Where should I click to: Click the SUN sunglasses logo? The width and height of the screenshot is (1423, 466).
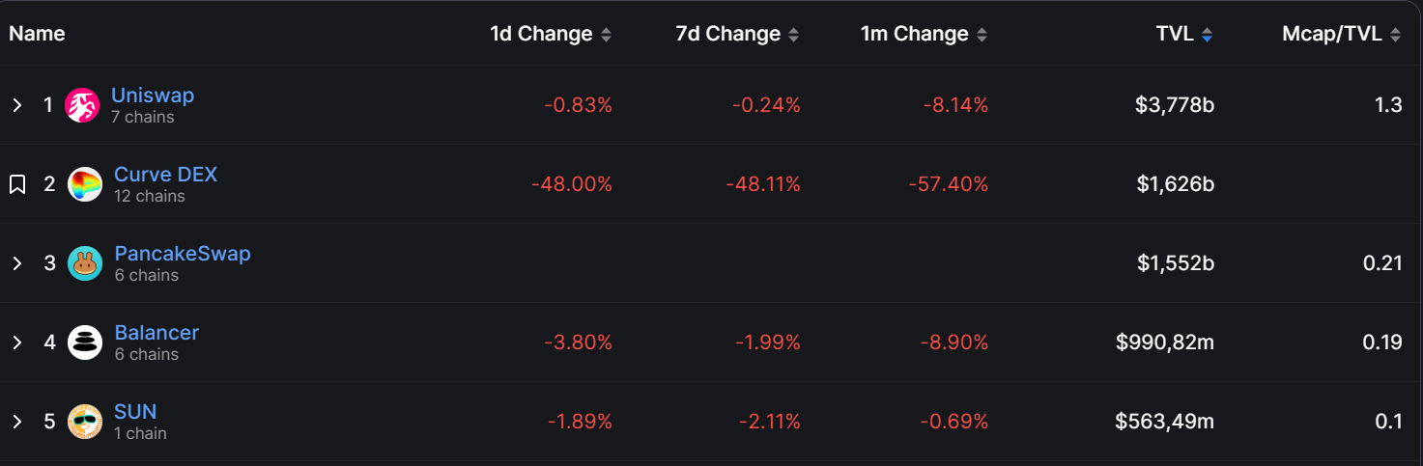pos(85,422)
